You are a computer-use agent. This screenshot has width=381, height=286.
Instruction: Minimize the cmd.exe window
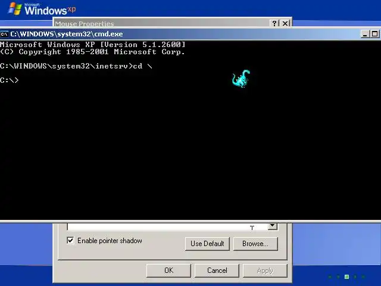tap(365, 34)
